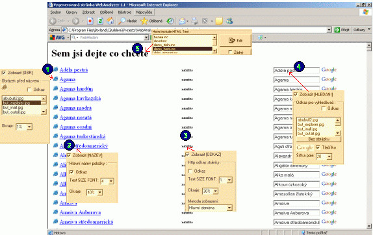Open the Zobrazit menu
Image resolution: width=373 pixels, height=235 pixels.
click(x=88, y=12)
